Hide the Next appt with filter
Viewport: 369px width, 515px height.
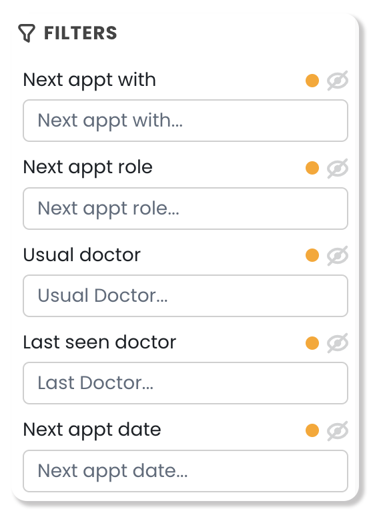pyautogui.click(x=338, y=81)
